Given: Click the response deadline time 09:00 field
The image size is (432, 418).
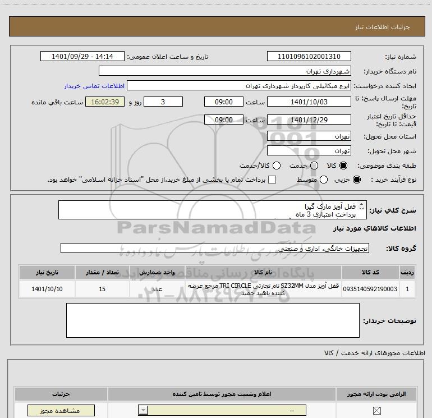Looking at the screenshot, I should coord(224,102).
